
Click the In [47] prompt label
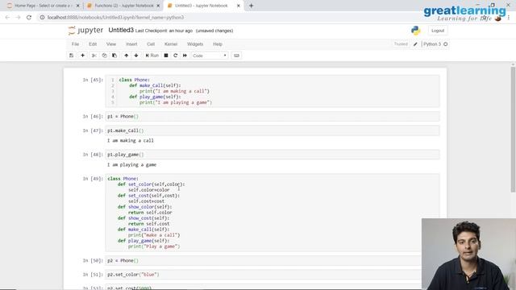(93, 130)
